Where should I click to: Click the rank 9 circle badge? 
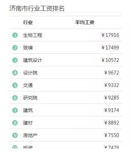[15, 135]
